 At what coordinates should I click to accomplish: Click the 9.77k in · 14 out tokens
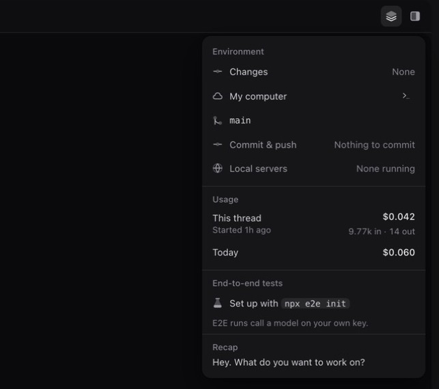tap(382, 231)
